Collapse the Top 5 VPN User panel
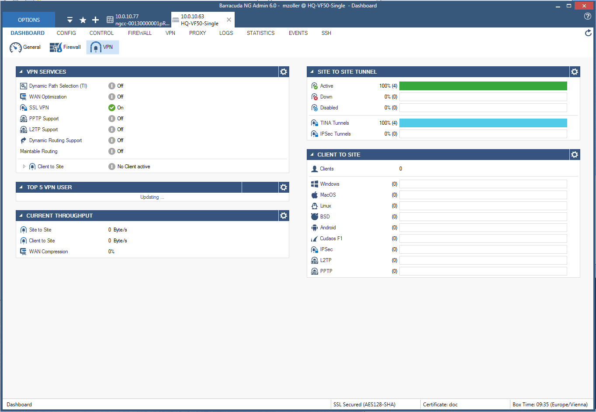Viewport: 596px width, 412px height. (21, 187)
